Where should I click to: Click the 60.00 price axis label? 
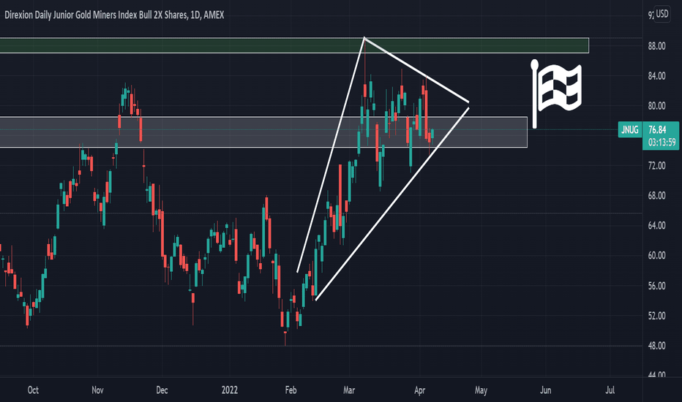657,256
